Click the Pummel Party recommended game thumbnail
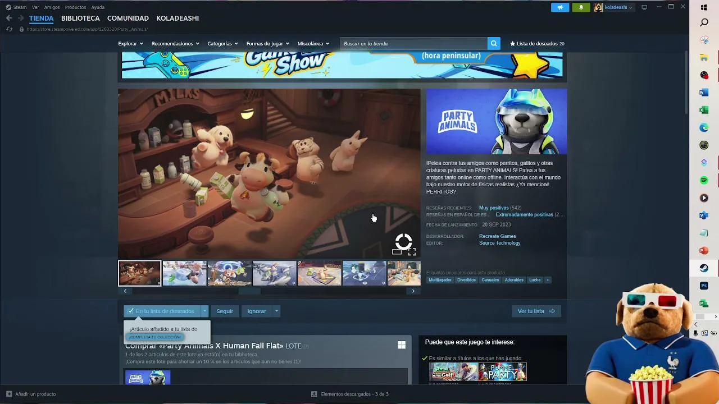The image size is (719, 404). tap(503, 371)
